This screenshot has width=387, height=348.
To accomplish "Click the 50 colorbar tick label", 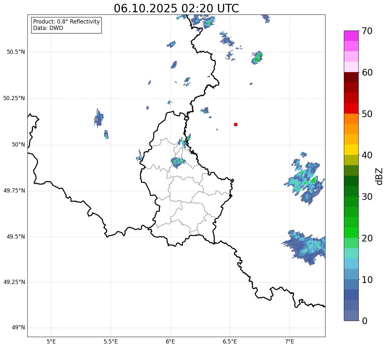I will (367, 114).
